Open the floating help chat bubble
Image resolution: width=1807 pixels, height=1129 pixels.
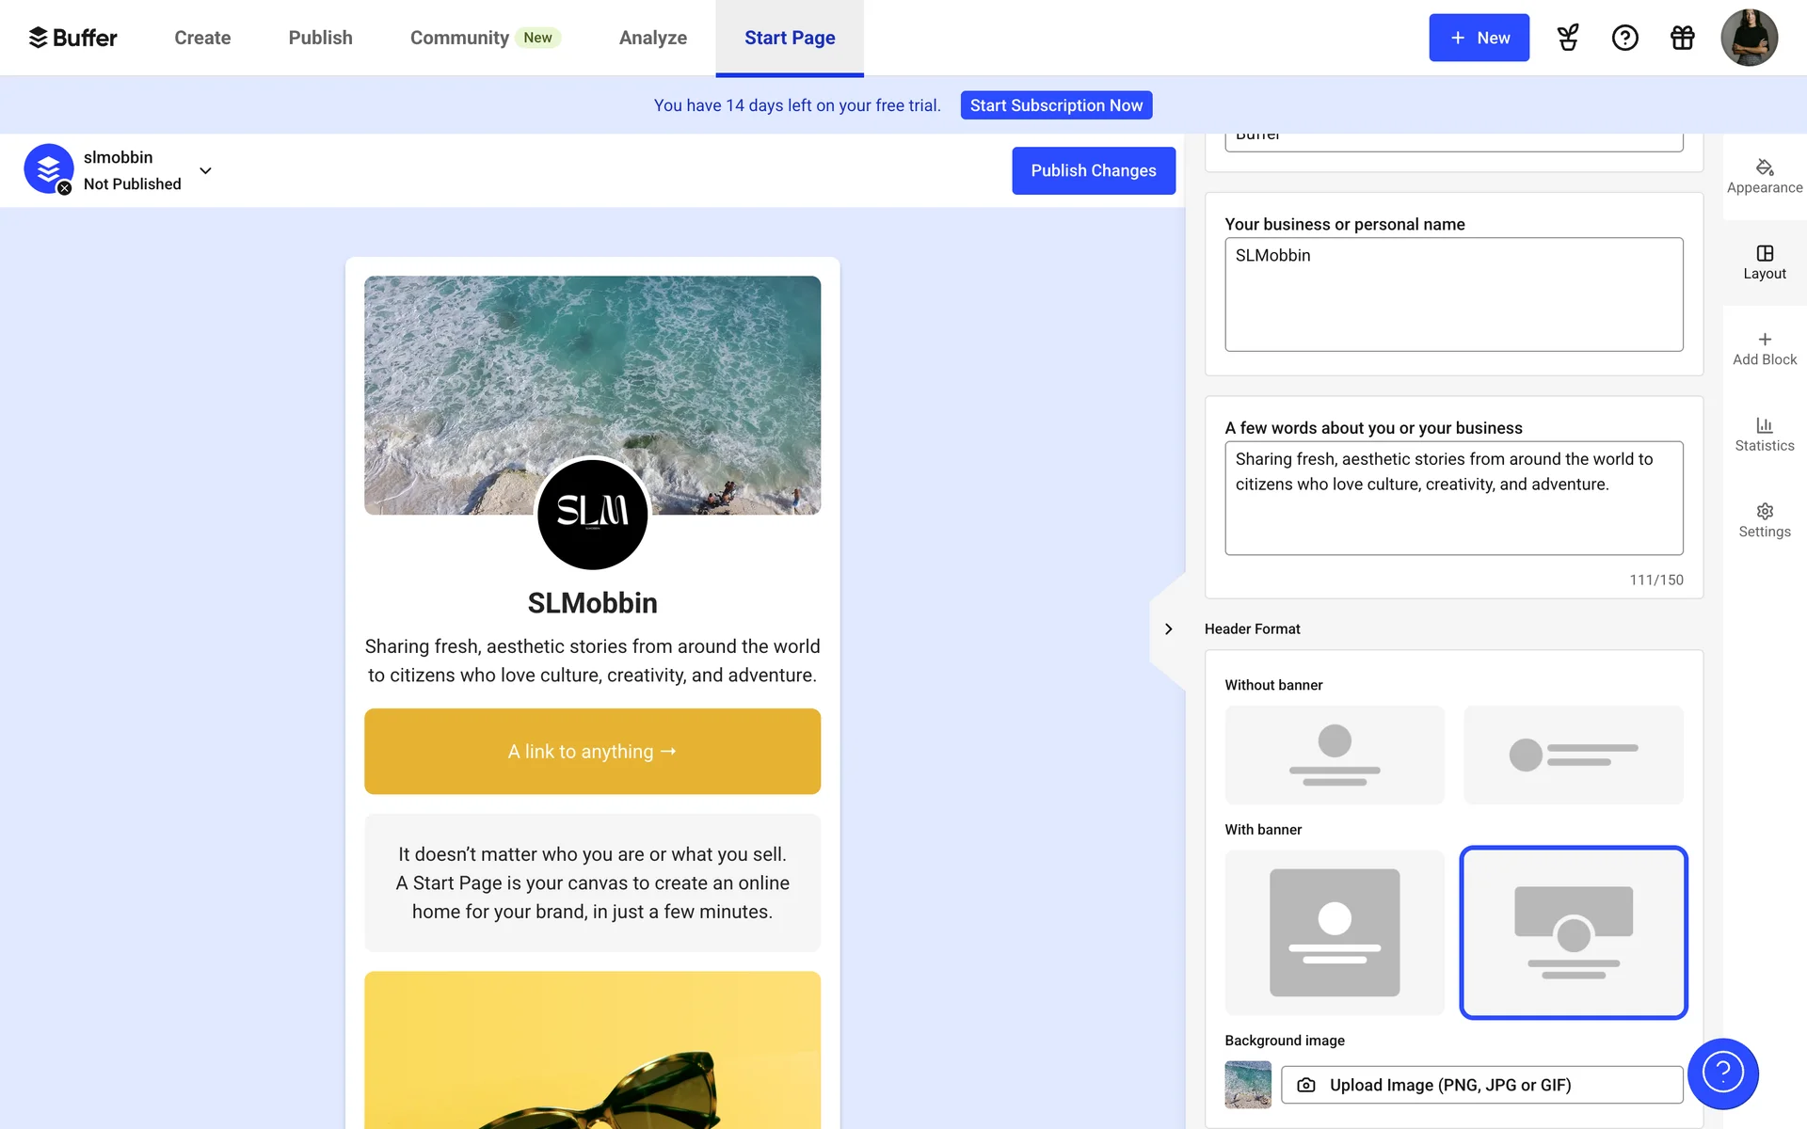click(x=1722, y=1073)
